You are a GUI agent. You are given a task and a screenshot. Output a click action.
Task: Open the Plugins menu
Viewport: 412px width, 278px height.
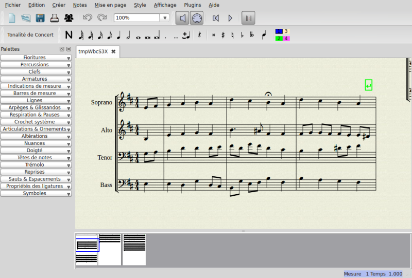tap(192, 5)
